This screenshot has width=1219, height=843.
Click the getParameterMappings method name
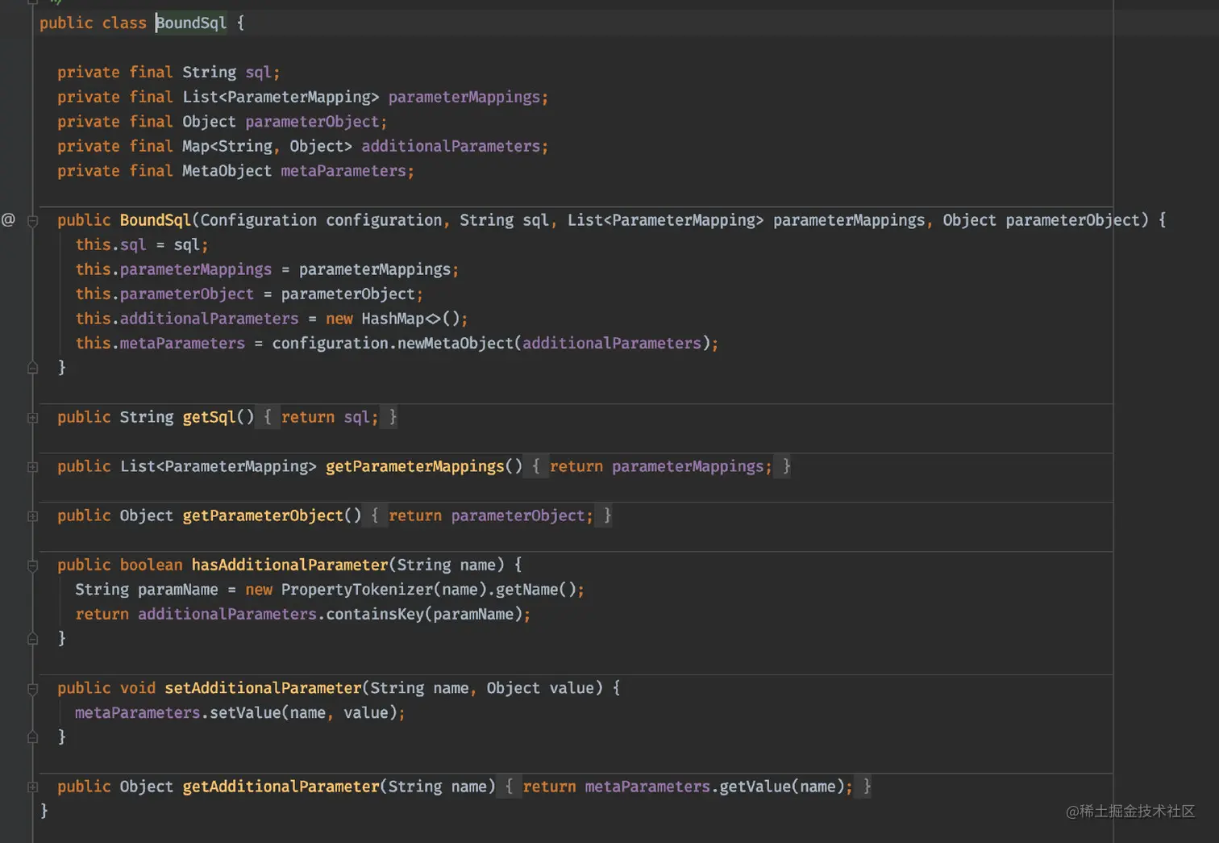(x=415, y=466)
